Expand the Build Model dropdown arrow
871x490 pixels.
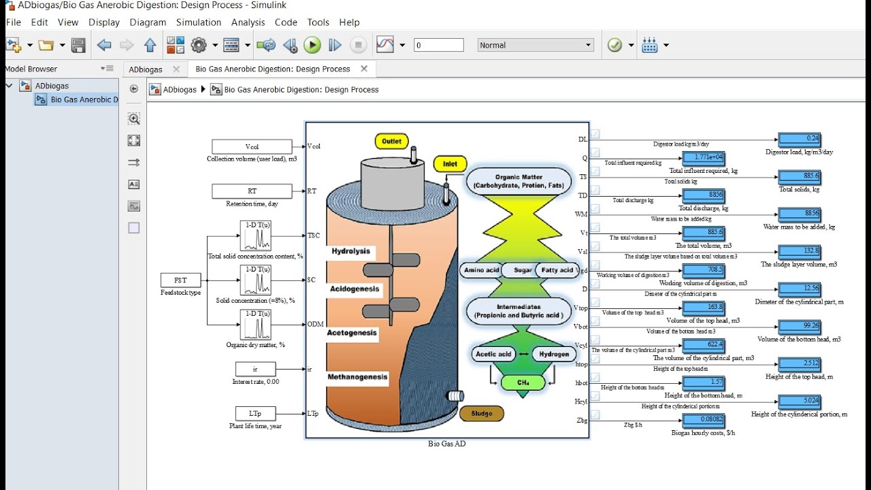666,46
